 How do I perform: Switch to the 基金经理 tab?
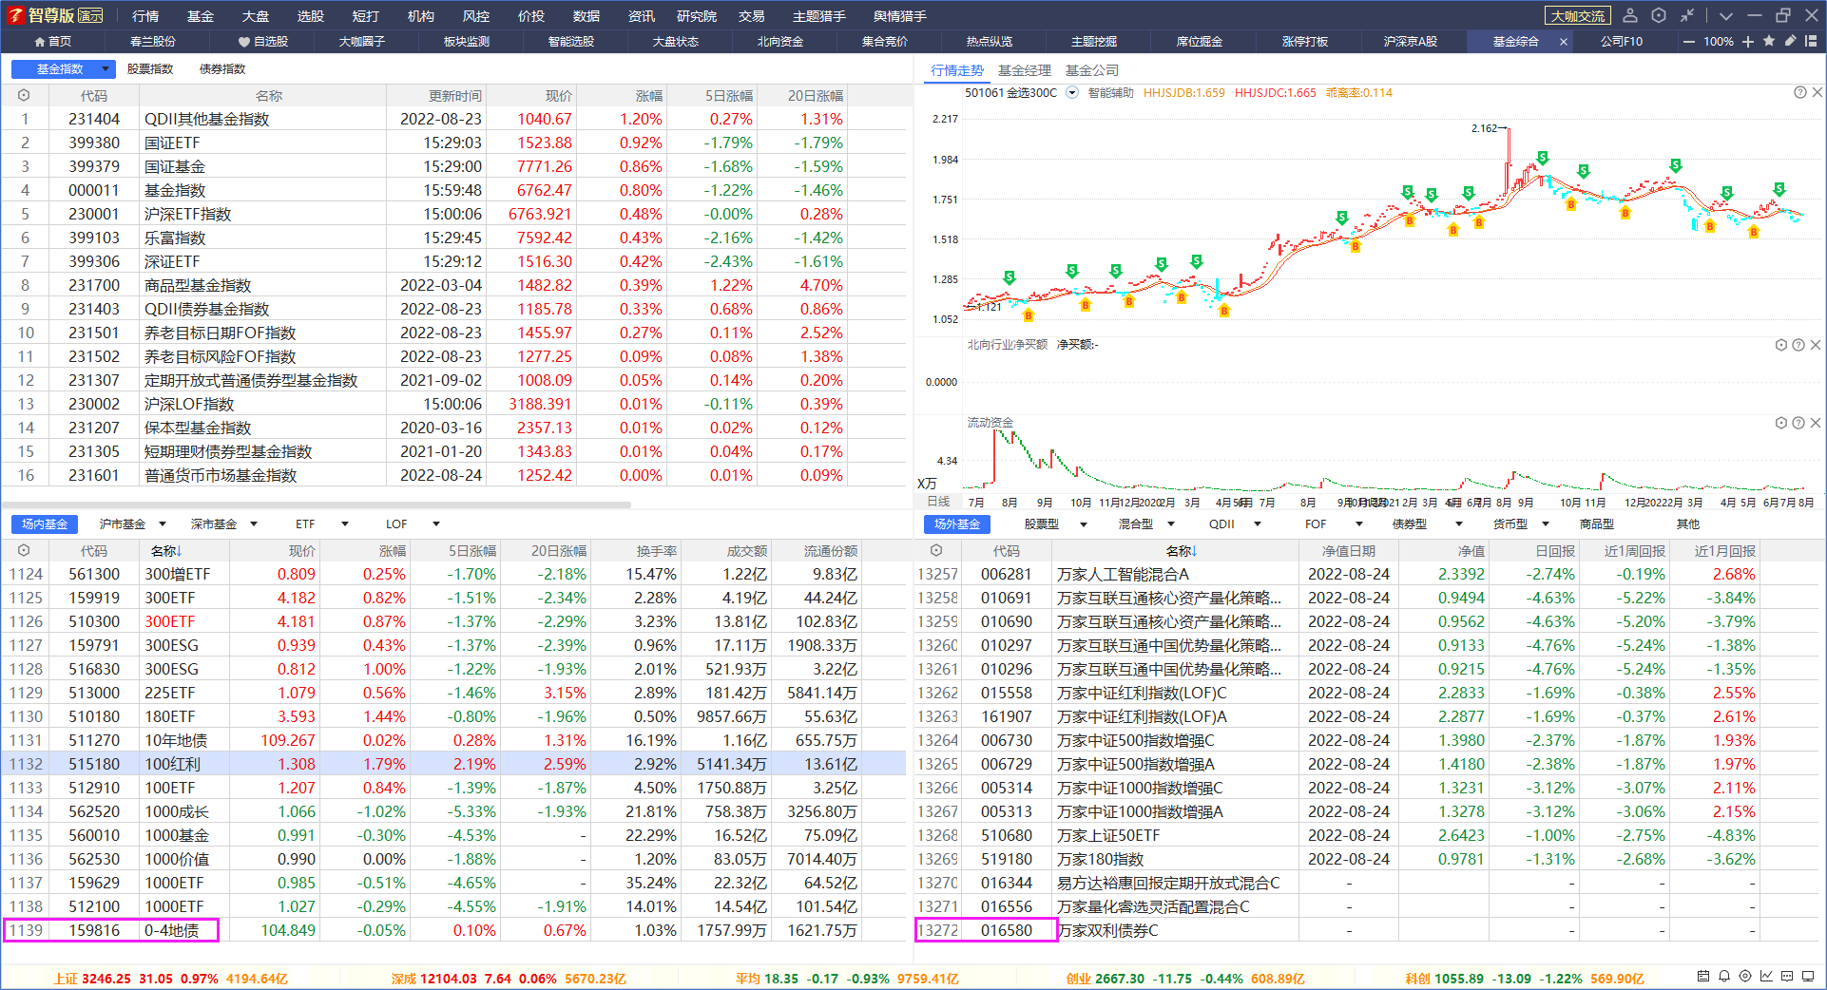[1024, 70]
